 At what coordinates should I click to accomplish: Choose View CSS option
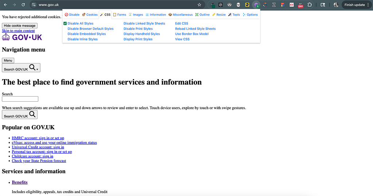tap(182, 39)
